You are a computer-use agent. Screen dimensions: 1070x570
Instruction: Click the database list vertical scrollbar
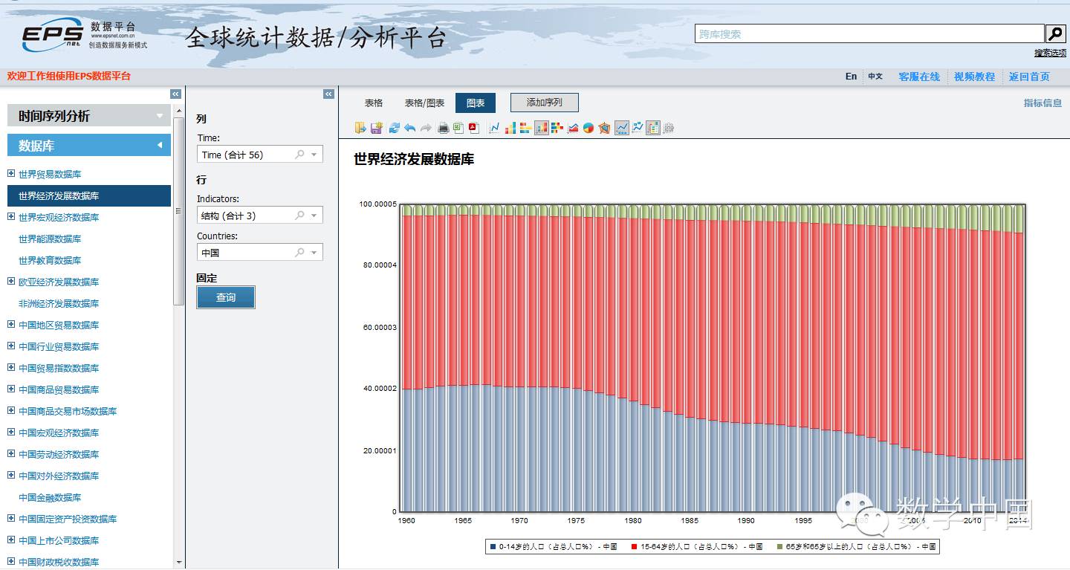tap(178, 210)
